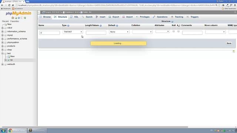Open the second taskbar application
The image size is (237, 133).
click(x=37, y=130)
